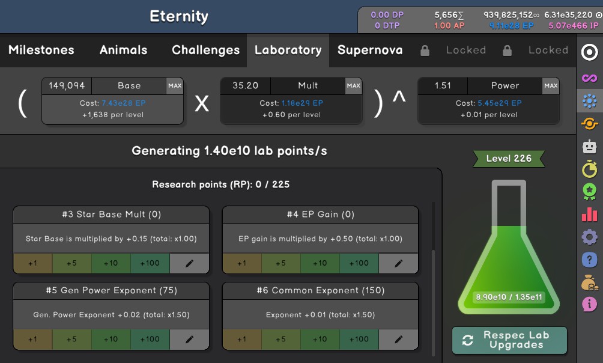603x363 pixels.
Task: Add +10 to #6 Common Exponent
Action: click(320, 339)
